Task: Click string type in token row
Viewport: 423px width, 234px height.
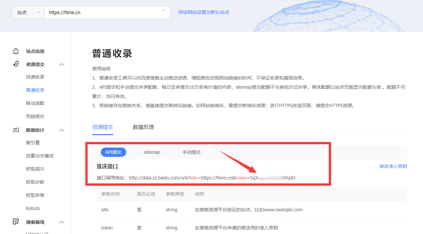Action: pyautogui.click(x=172, y=228)
